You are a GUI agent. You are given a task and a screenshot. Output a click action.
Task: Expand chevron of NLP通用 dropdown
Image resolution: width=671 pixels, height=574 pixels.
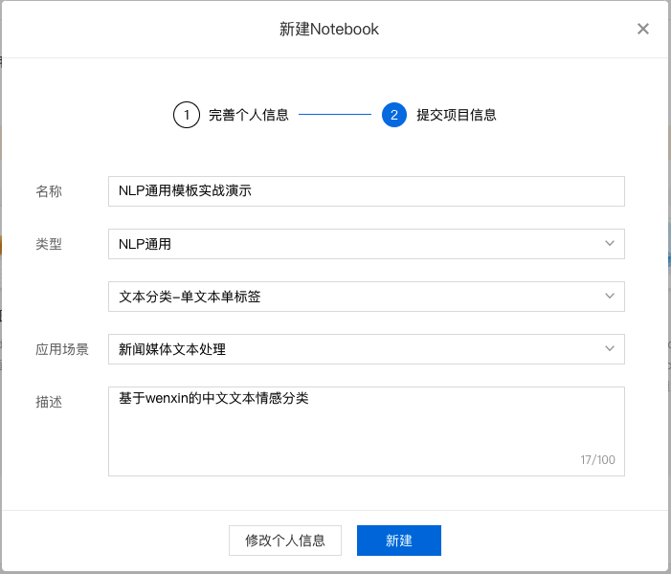coord(610,243)
